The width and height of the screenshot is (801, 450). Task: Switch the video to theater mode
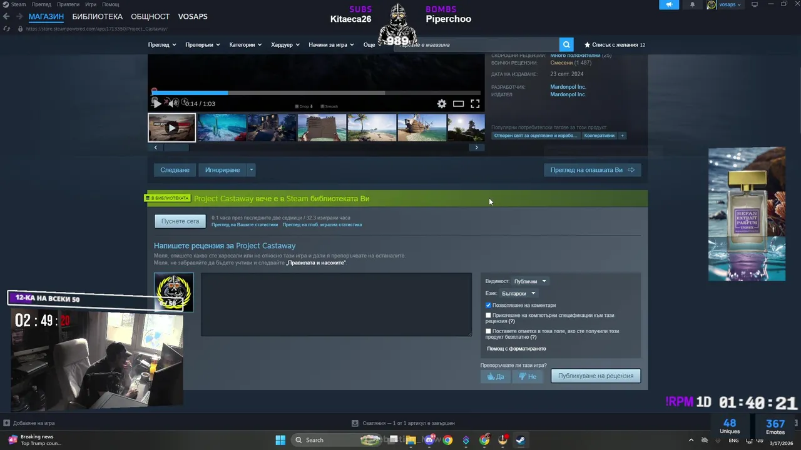coord(459,104)
